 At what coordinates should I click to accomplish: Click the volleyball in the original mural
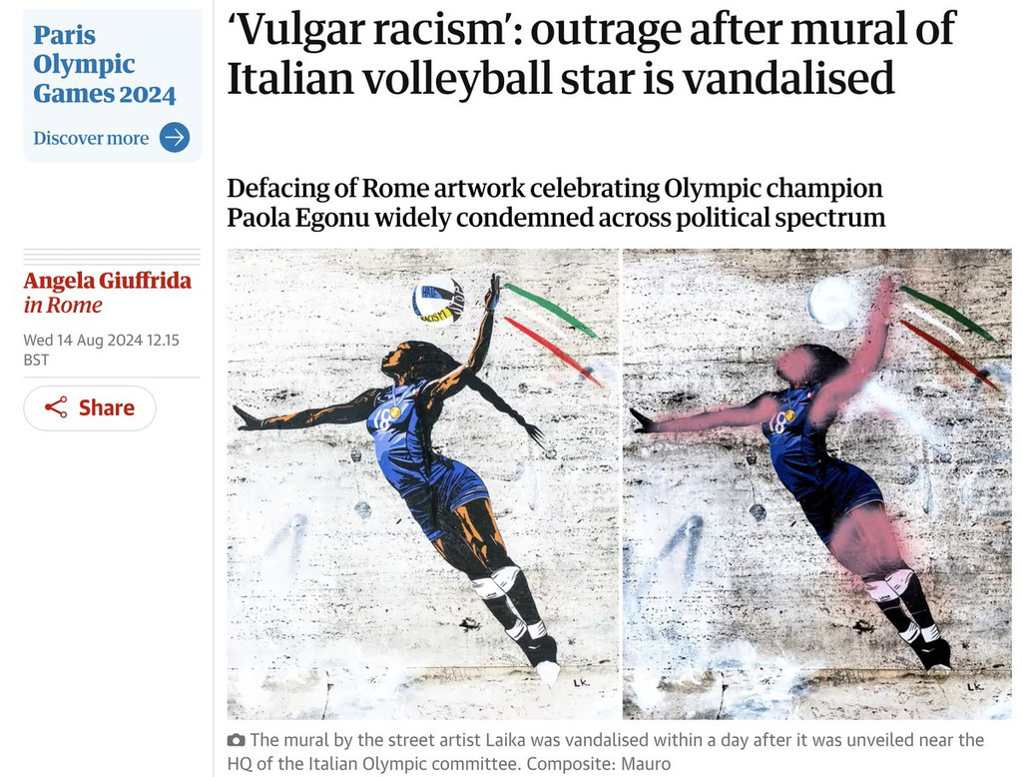click(438, 299)
